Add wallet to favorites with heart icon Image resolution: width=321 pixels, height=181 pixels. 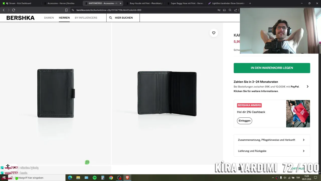coord(214,33)
